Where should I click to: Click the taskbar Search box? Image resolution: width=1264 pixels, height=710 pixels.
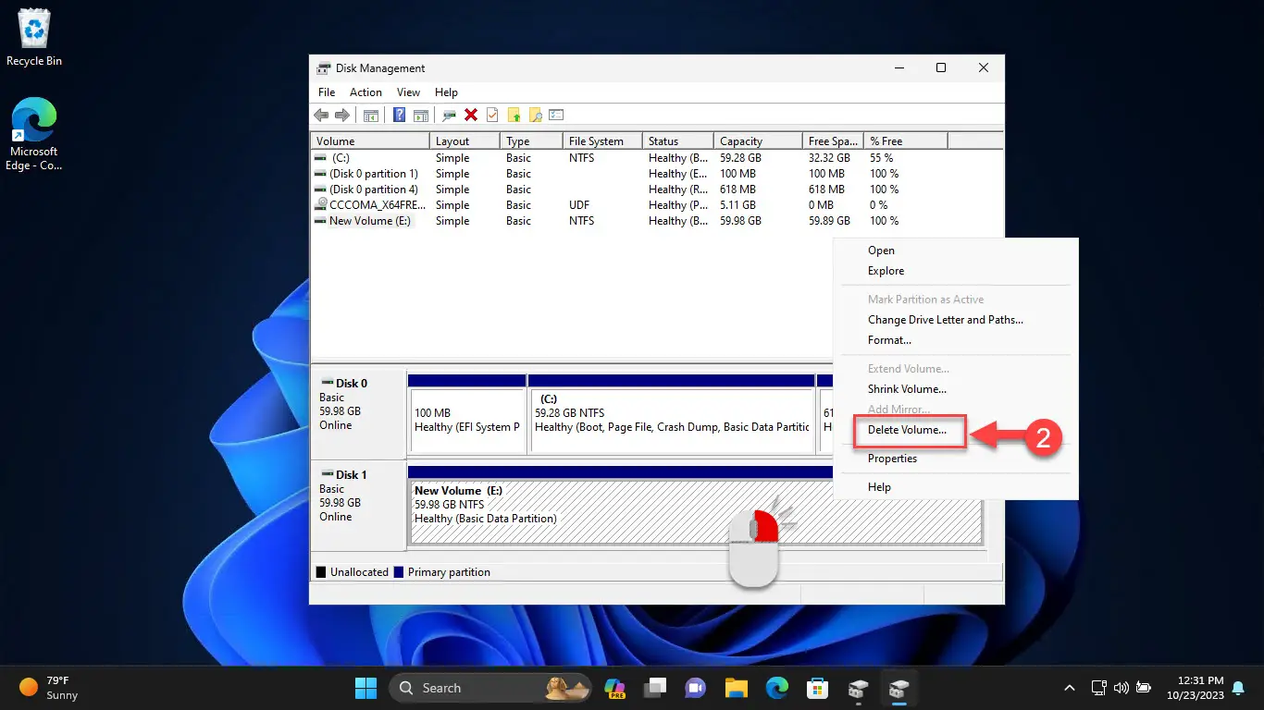point(490,688)
